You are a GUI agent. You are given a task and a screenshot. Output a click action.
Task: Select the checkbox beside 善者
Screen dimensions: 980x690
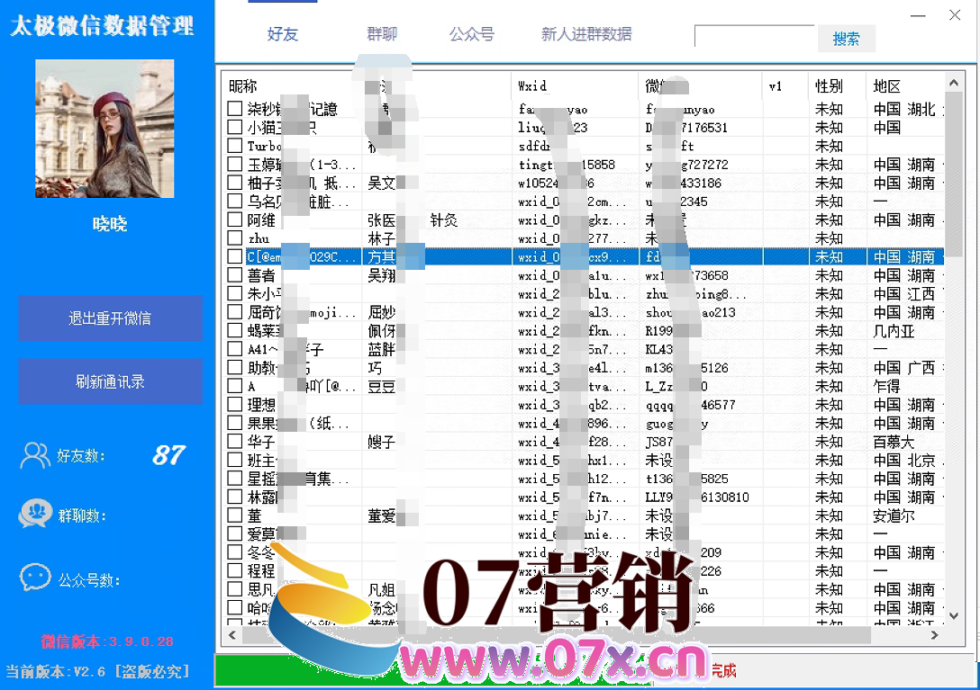[234, 274]
